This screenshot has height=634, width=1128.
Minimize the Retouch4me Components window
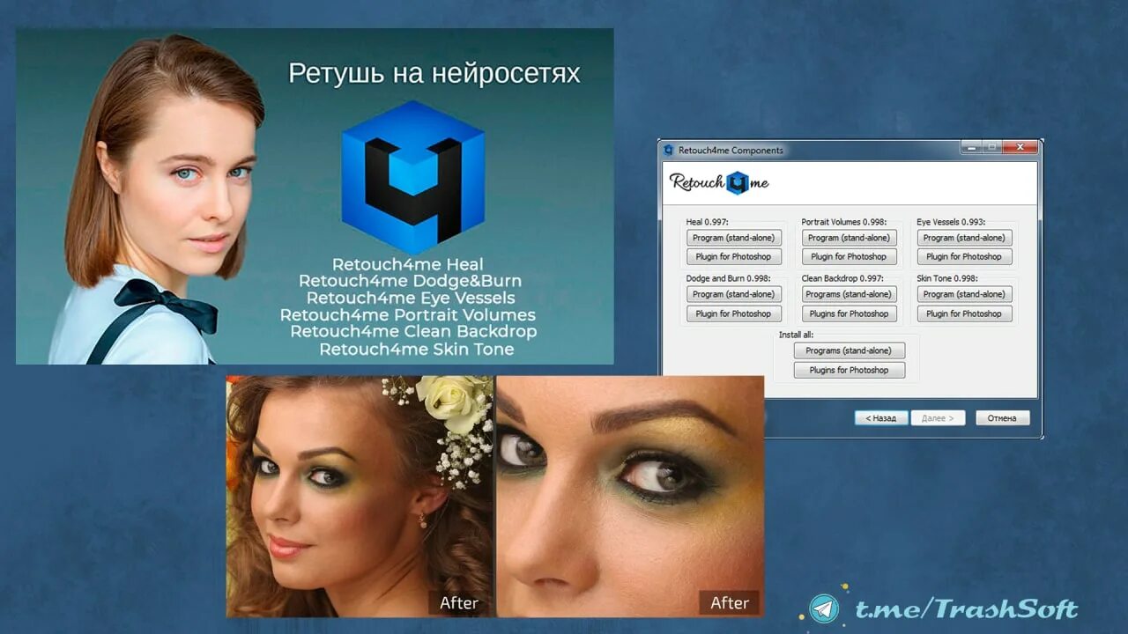pyautogui.click(x=969, y=147)
